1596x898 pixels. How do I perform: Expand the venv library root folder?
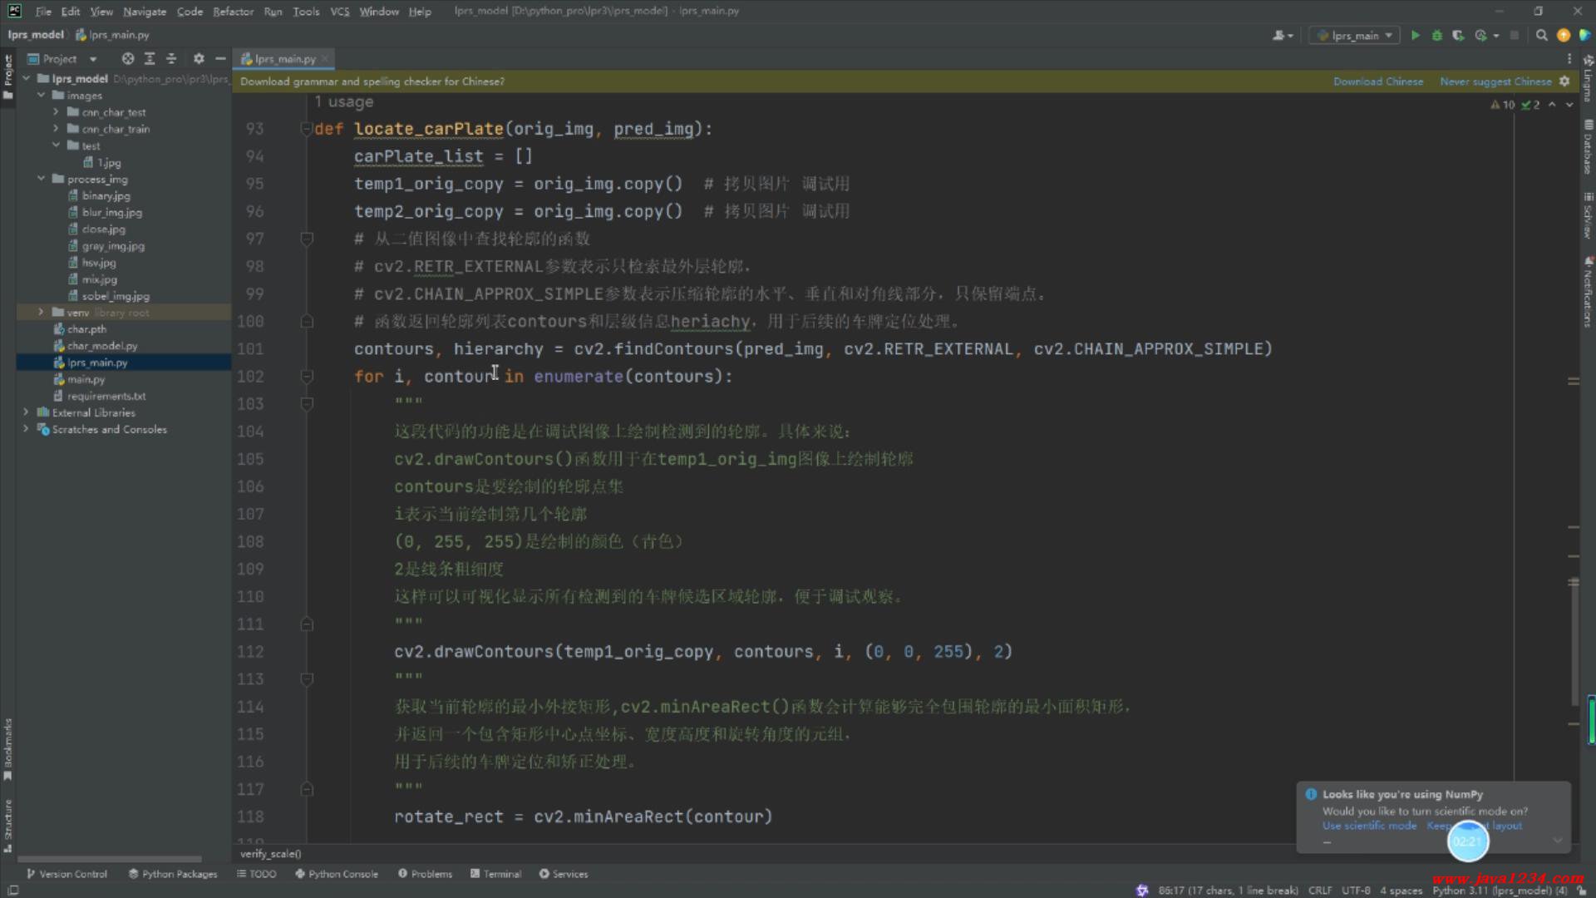tap(41, 313)
